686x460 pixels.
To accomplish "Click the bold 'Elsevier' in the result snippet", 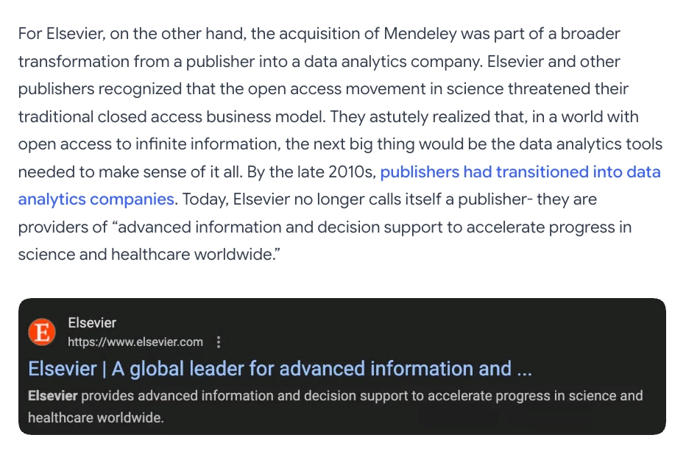I will click(52, 396).
